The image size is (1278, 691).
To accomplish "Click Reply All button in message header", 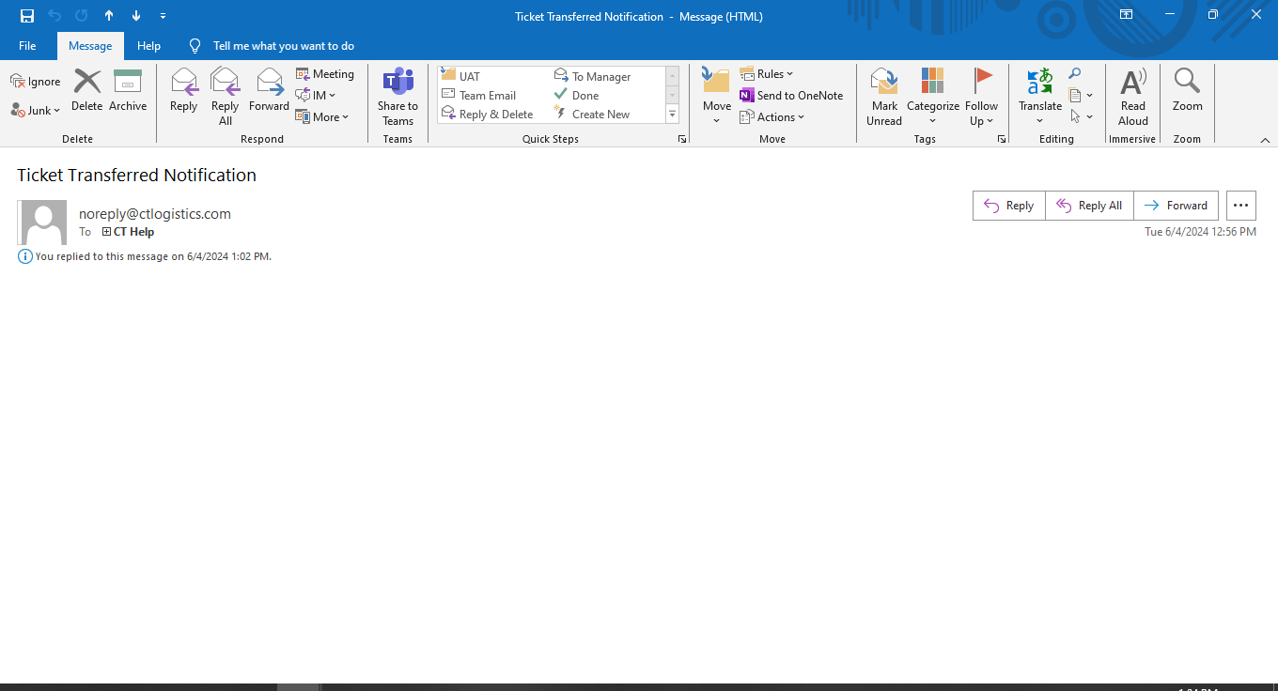I will [x=1089, y=206].
